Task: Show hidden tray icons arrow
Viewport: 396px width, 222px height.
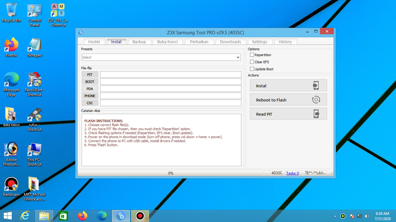Action: (x=335, y=216)
